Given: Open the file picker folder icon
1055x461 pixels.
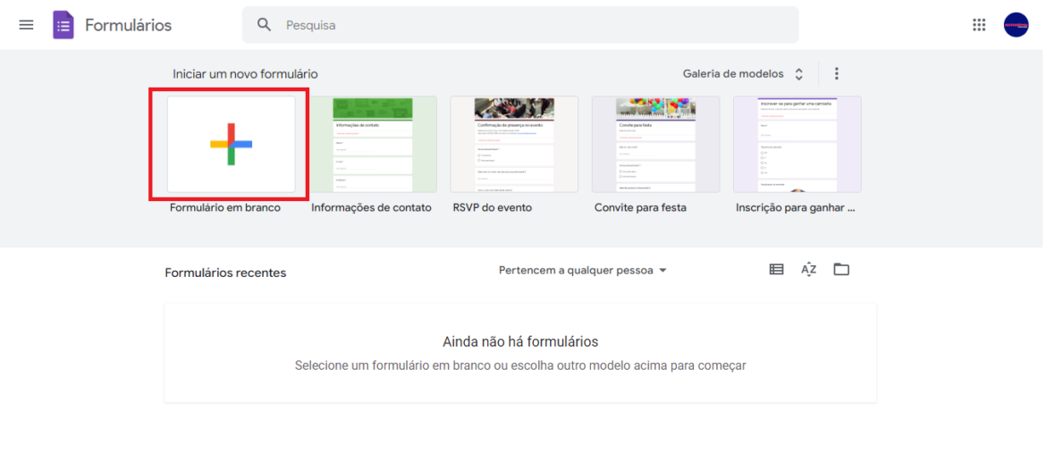Looking at the screenshot, I should pos(841,269).
